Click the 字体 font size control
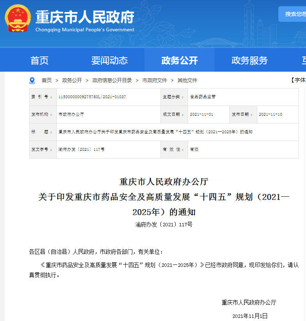Image resolution: width=306 pixels, height=321 pixels. click(298, 80)
